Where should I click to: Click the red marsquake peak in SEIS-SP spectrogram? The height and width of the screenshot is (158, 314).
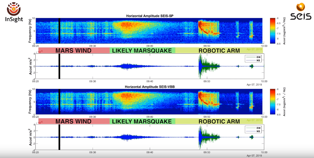pos(126,25)
